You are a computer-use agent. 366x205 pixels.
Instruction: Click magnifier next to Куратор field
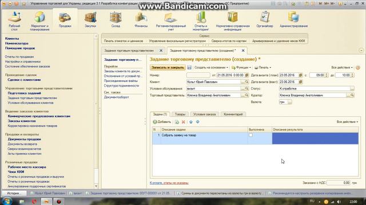pos(352,95)
